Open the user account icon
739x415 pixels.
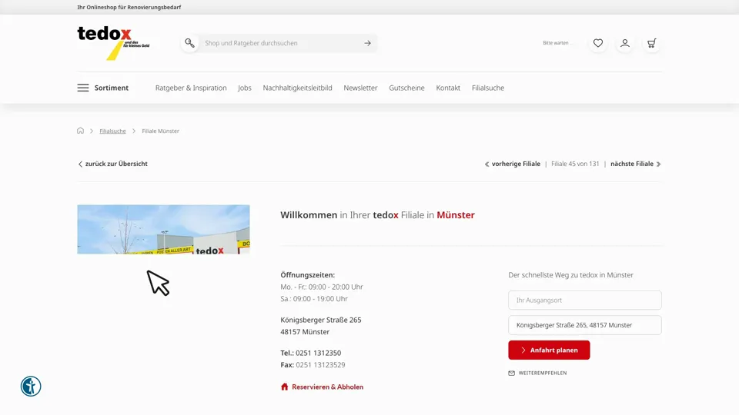pos(625,43)
